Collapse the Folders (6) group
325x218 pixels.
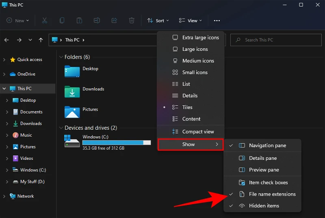point(61,57)
